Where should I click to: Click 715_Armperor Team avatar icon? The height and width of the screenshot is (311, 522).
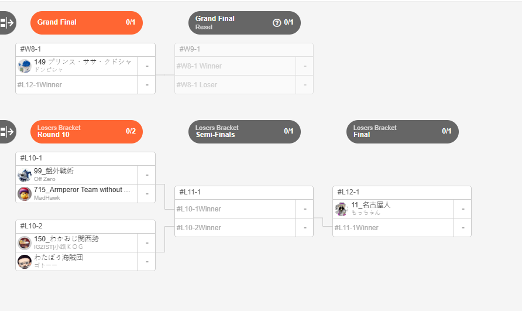(x=25, y=193)
